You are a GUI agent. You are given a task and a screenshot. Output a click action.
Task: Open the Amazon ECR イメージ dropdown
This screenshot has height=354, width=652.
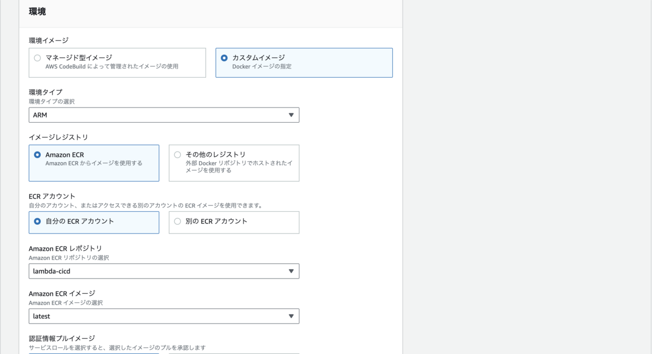[x=164, y=316]
